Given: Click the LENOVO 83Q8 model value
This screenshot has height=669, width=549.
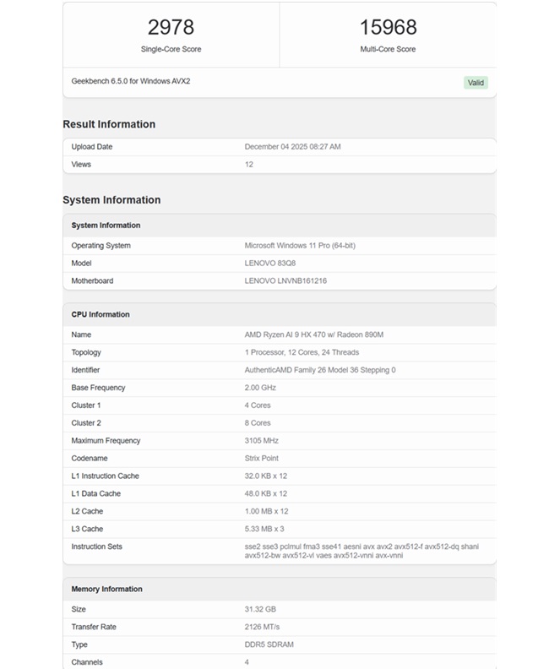Looking at the screenshot, I should pos(270,264).
